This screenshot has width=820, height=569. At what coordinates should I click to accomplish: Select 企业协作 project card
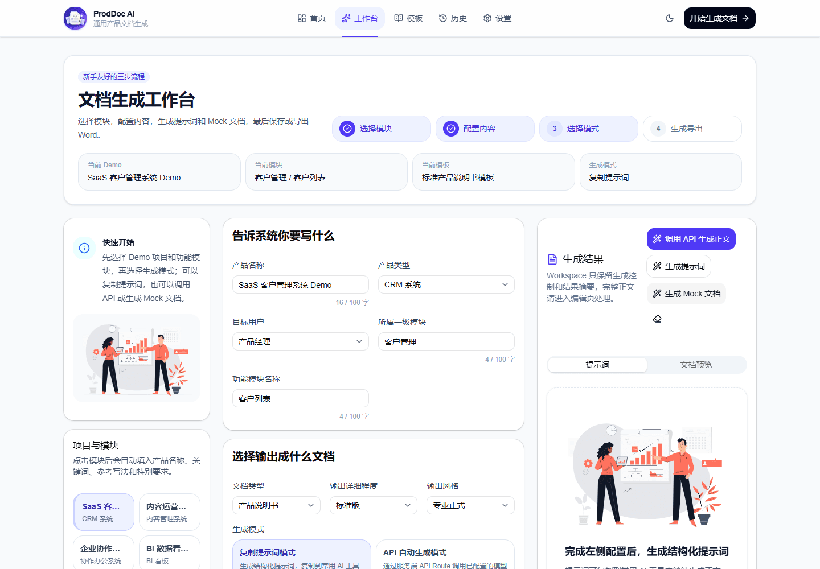coord(104,553)
